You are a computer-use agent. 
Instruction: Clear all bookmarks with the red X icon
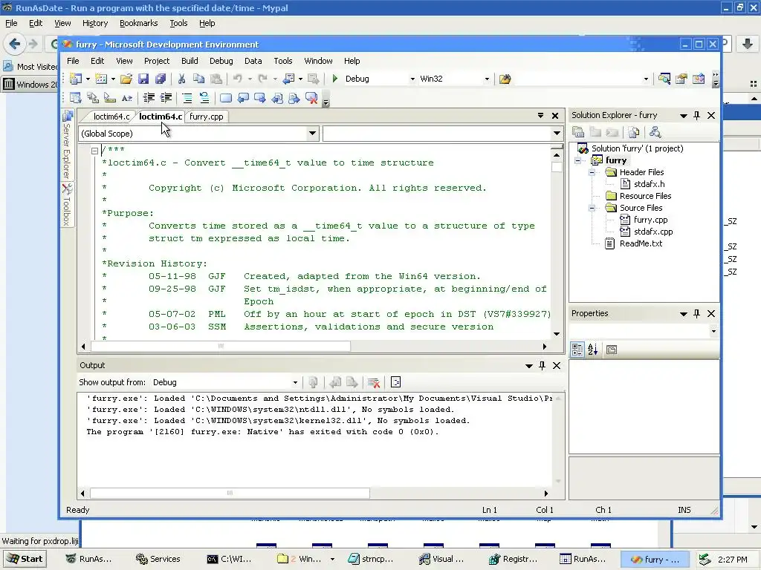pos(311,98)
